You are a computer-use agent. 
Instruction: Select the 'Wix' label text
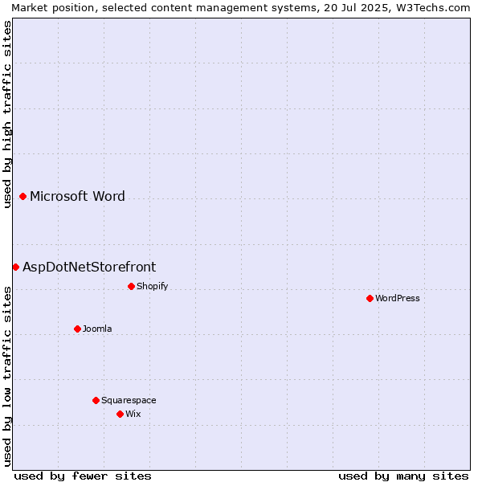point(133,414)
